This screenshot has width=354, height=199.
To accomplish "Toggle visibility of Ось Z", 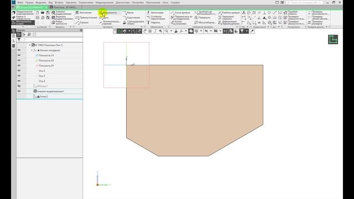I will [x=19, y=81].
